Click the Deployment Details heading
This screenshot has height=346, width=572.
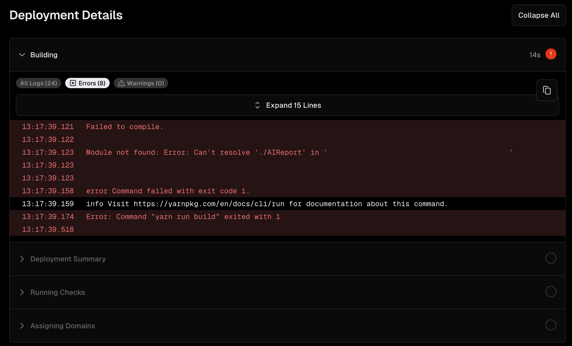tap(66, 15)
